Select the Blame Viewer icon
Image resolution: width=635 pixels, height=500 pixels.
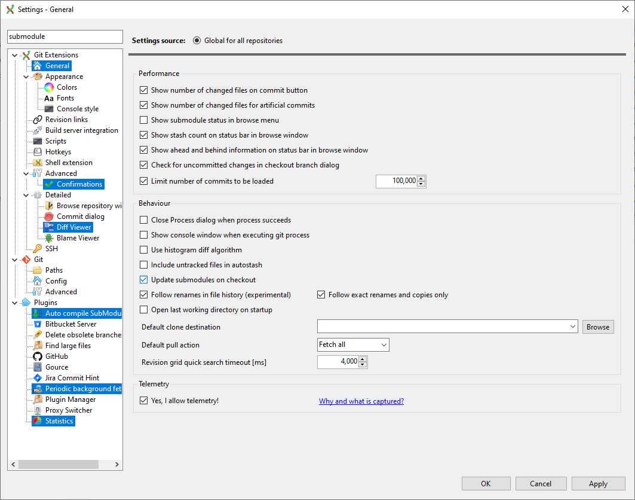[48, 237]
